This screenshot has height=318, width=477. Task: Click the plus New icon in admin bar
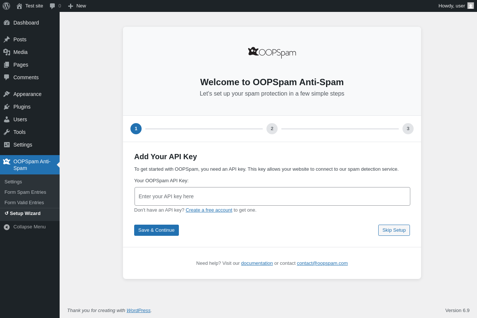(70, 6)
